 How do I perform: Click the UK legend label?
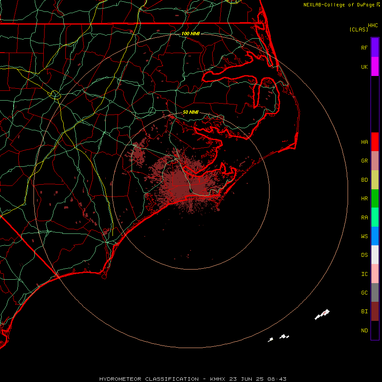click(364, 67)
